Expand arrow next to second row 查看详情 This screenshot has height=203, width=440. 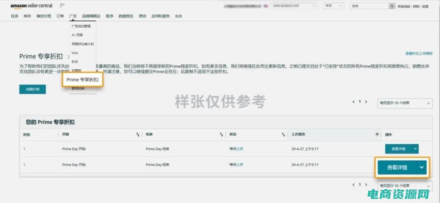422,168
